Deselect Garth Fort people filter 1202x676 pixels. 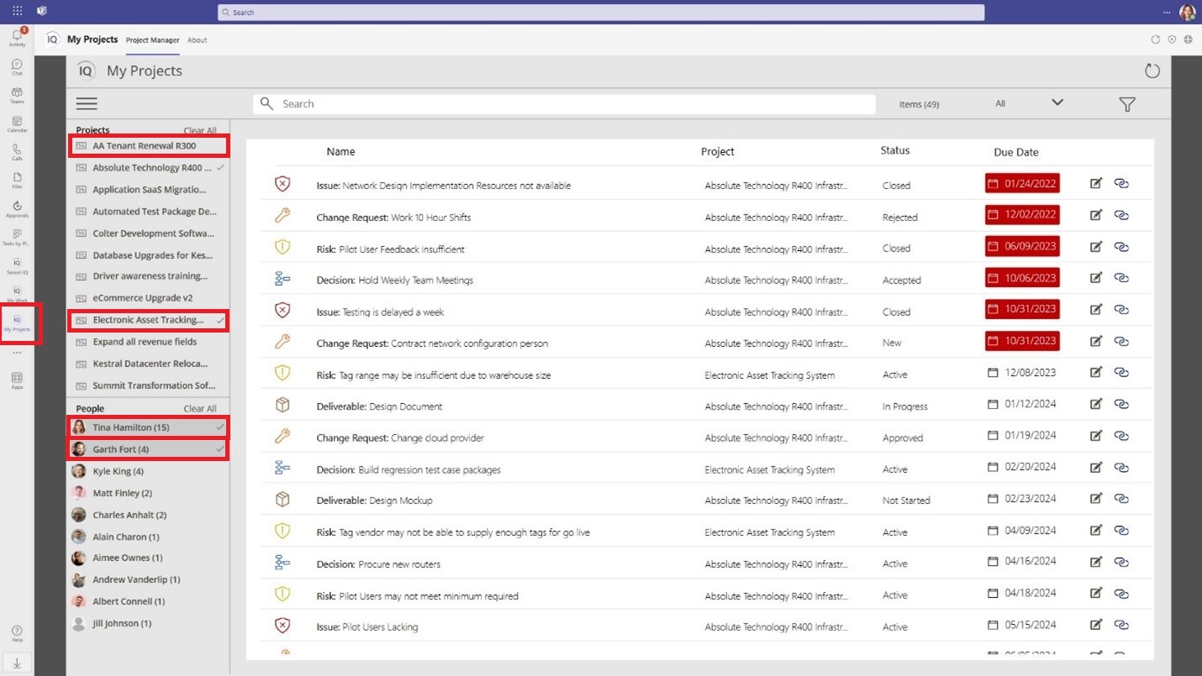coord(148,449)
